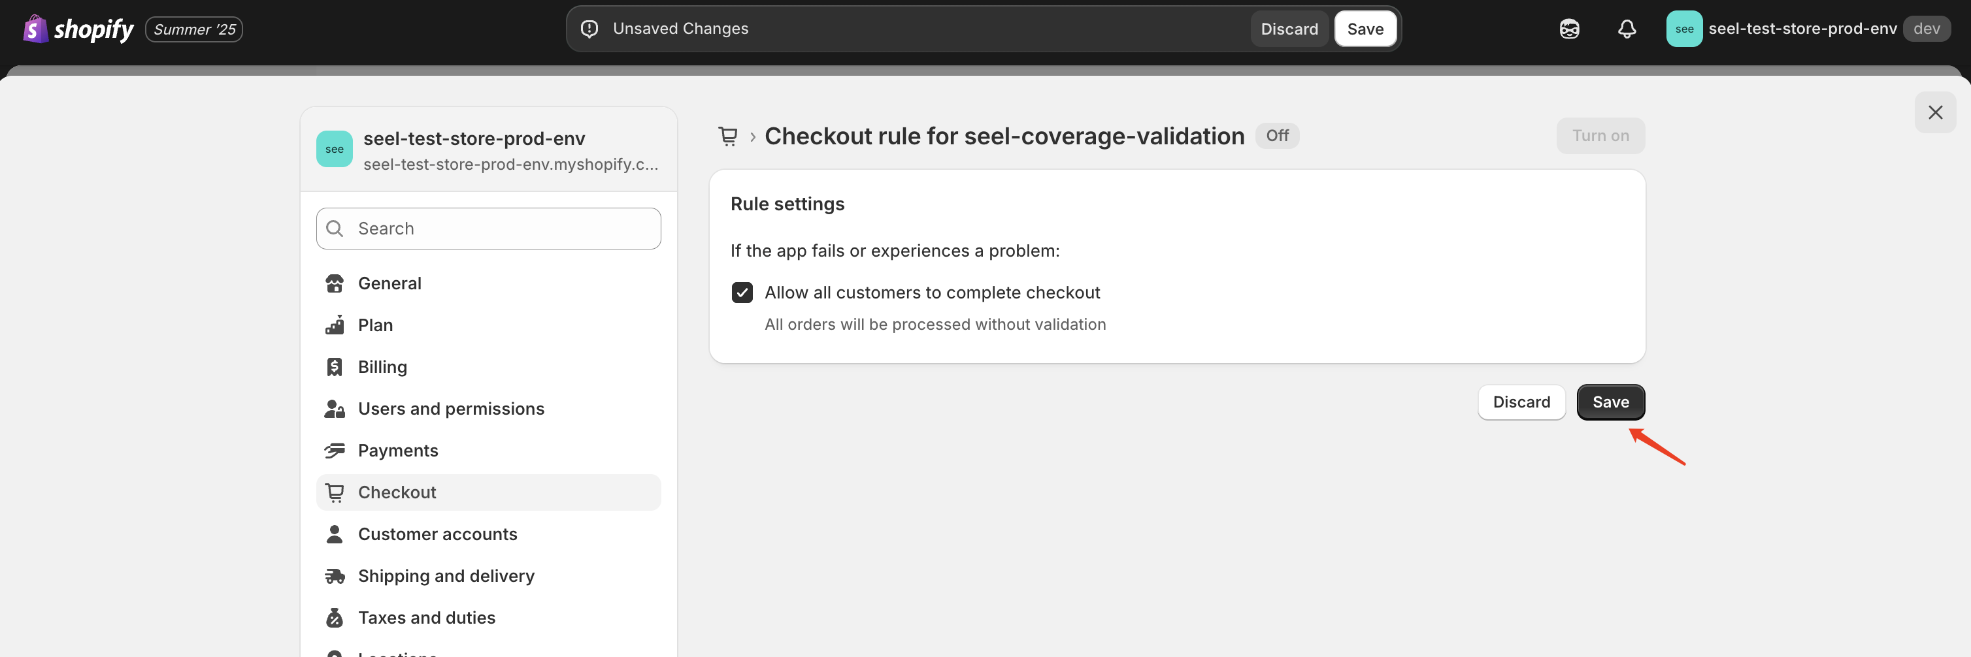Click the checkout cart breadcrumb icon
This screenshot has height=657, width=1971.
click(727, 136)
